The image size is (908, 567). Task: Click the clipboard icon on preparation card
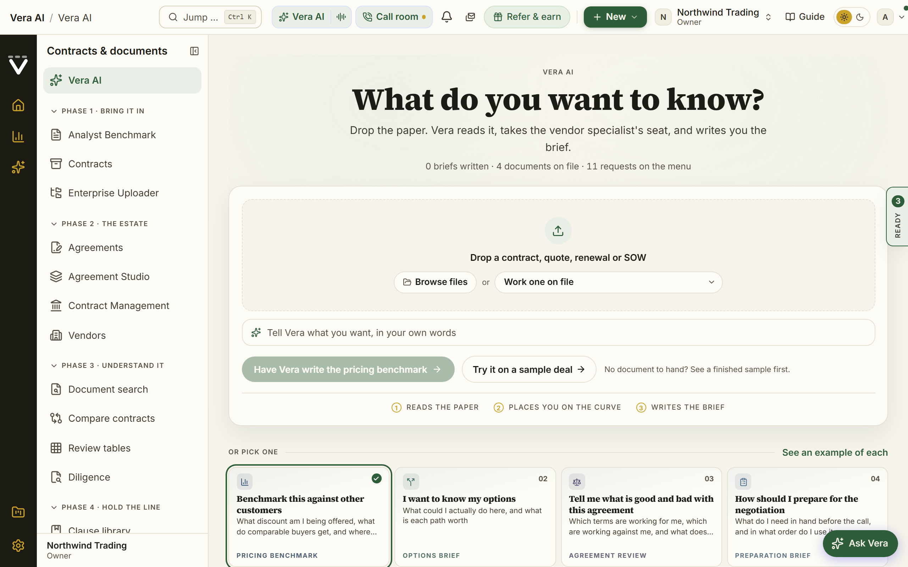pos(743,482)
